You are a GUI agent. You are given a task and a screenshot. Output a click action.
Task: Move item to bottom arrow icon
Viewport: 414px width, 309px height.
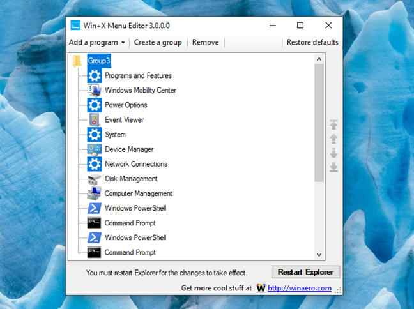coord(333,167)
